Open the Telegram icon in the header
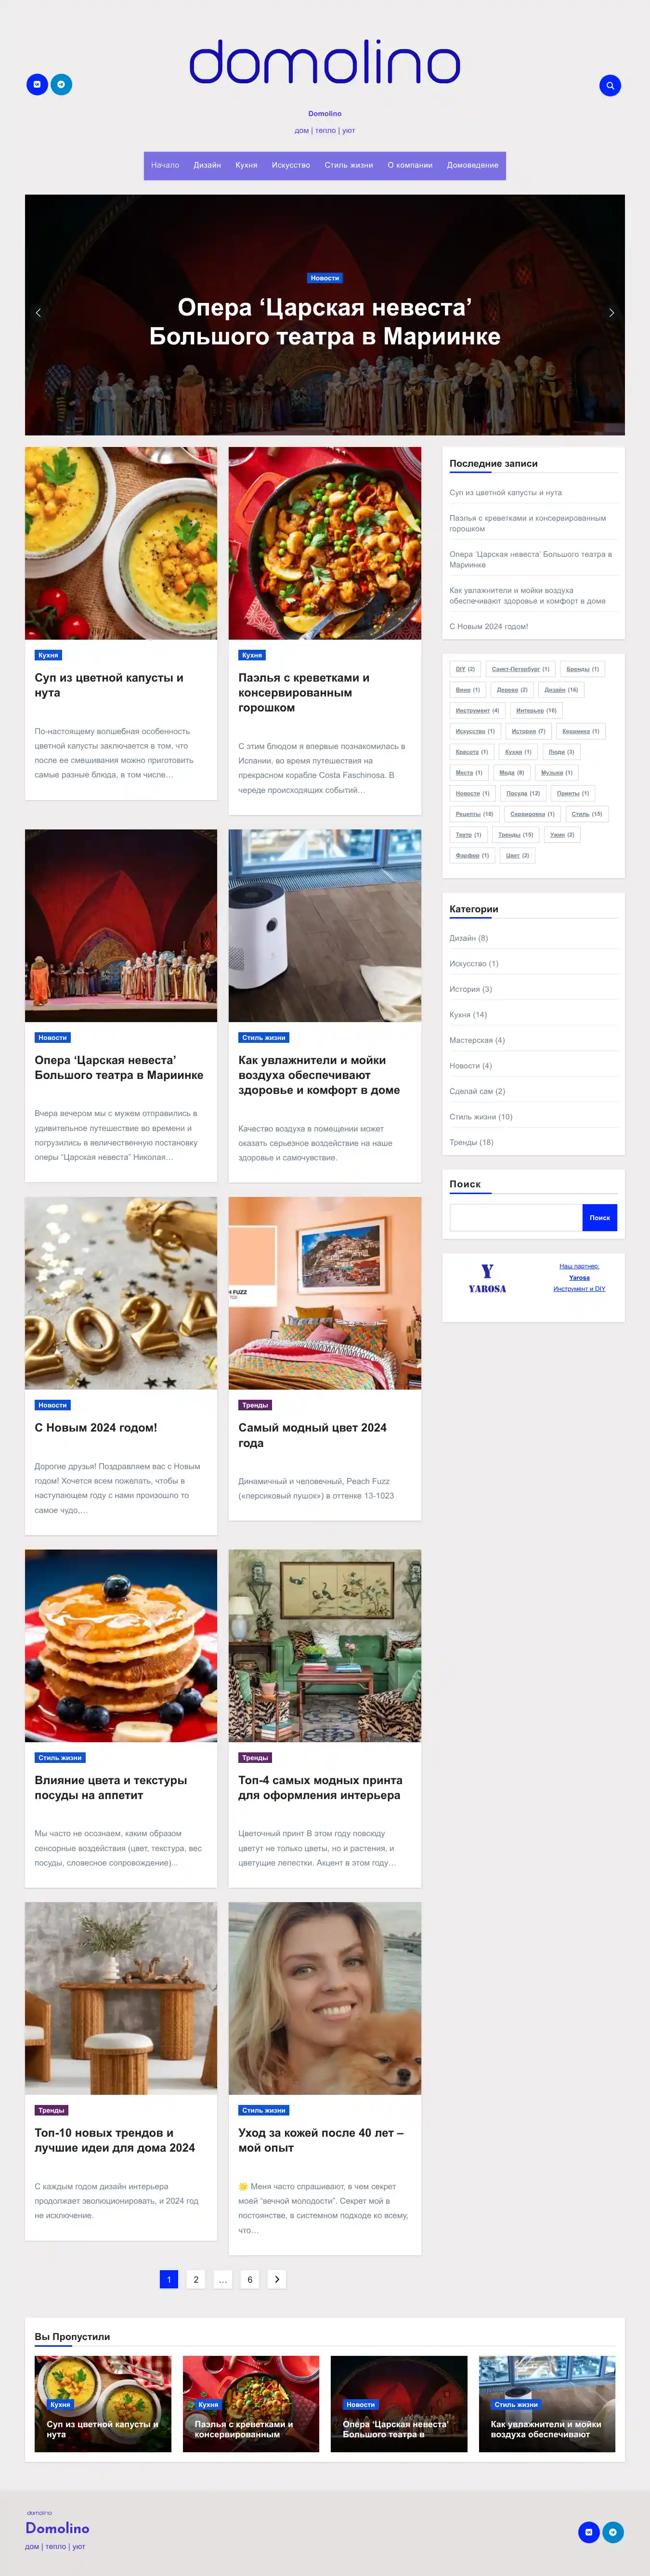 (61, 85)
